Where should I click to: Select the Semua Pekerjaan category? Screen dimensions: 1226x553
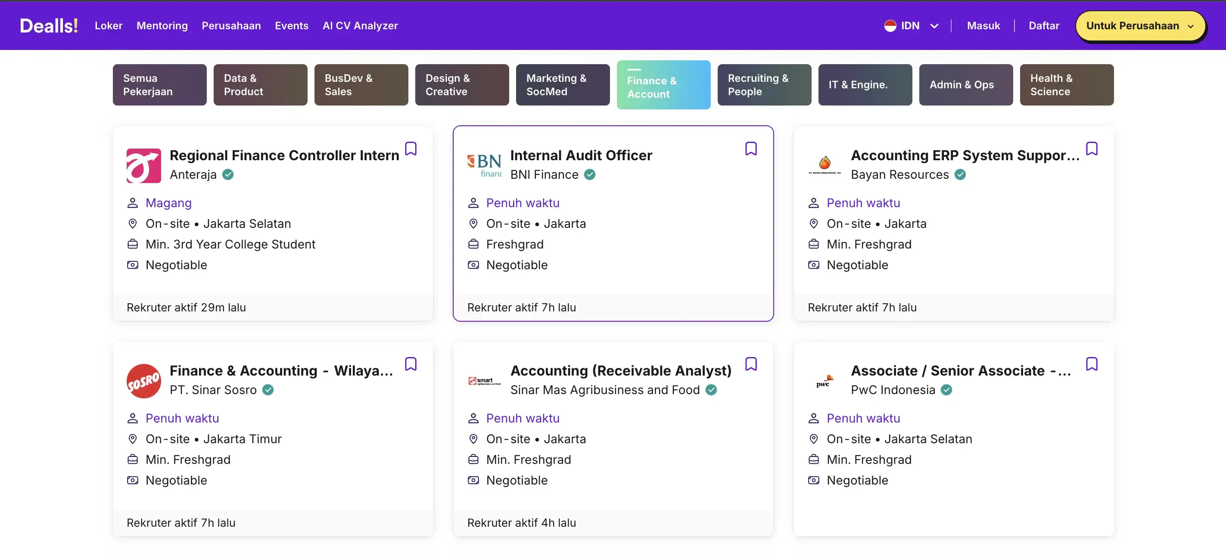click(160, 85)
